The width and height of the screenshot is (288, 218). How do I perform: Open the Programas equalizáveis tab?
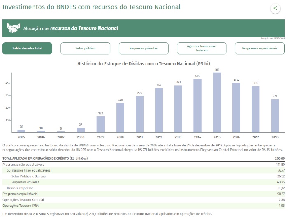pyautogui.click(x=260, y=49)
